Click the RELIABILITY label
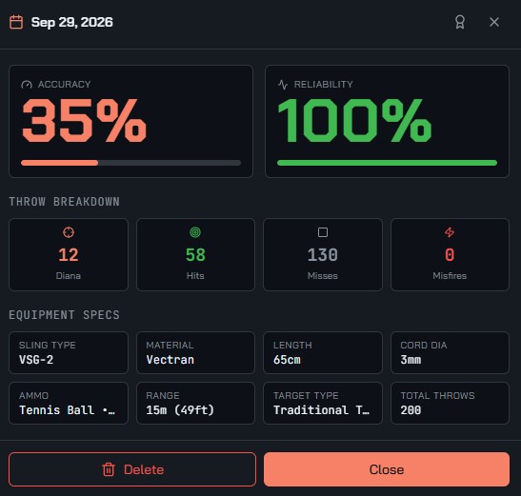521x496 pixels. pyautogui.click(x=324, y=85)
